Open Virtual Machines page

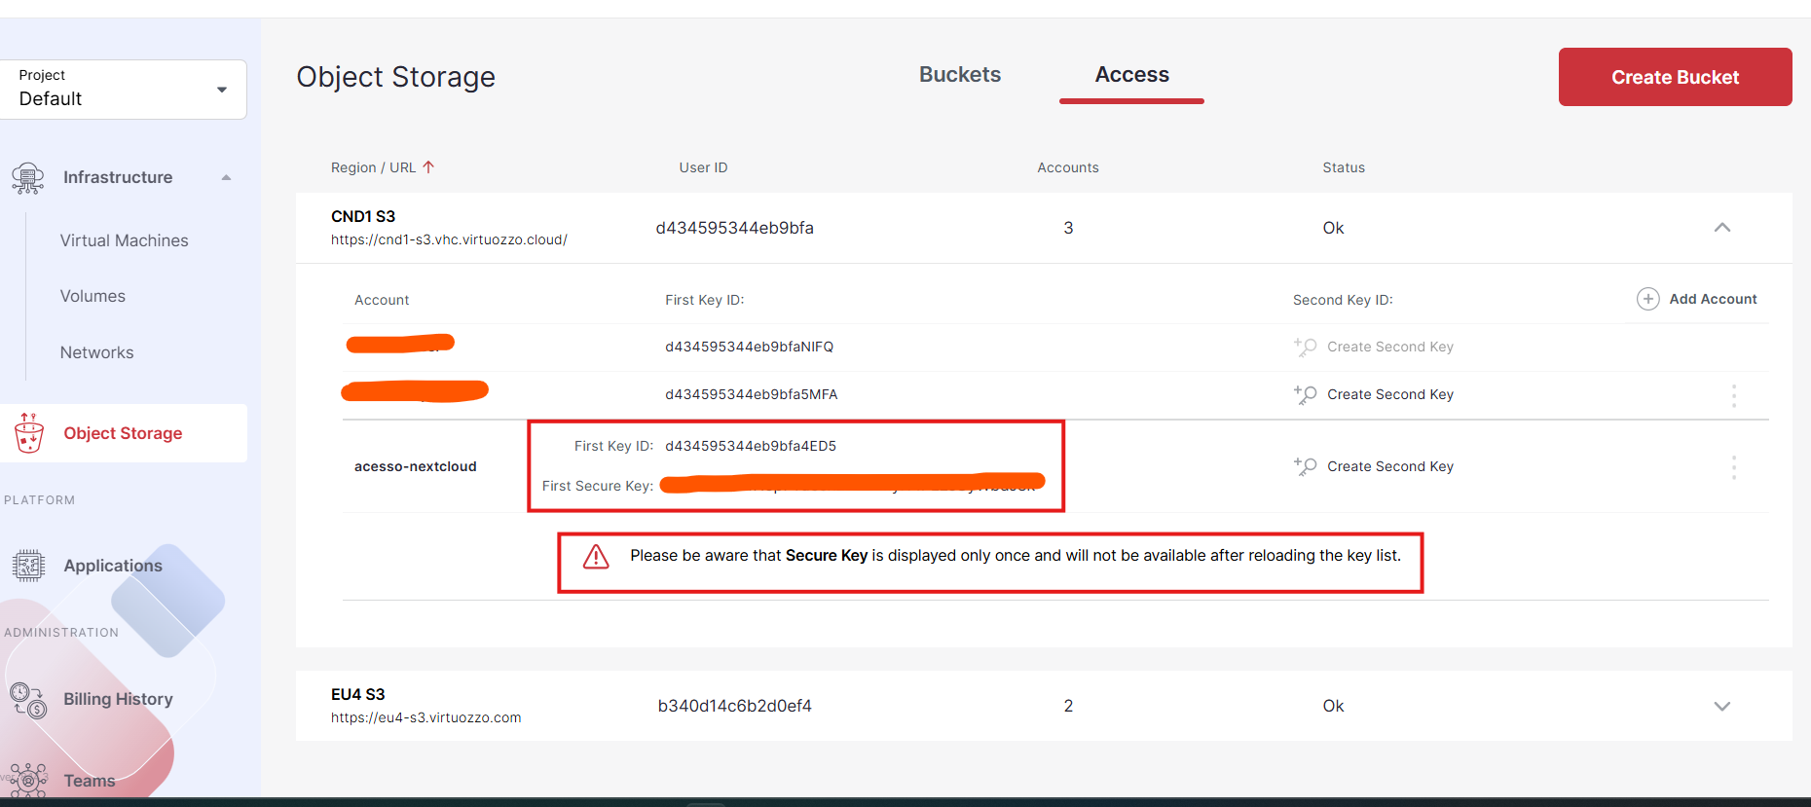click(x=124, y=240)
